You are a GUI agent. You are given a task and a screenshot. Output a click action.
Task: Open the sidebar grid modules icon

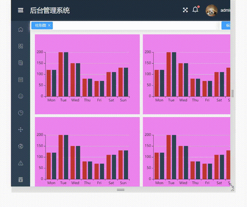pyautogui.click(x=21, y=46)
